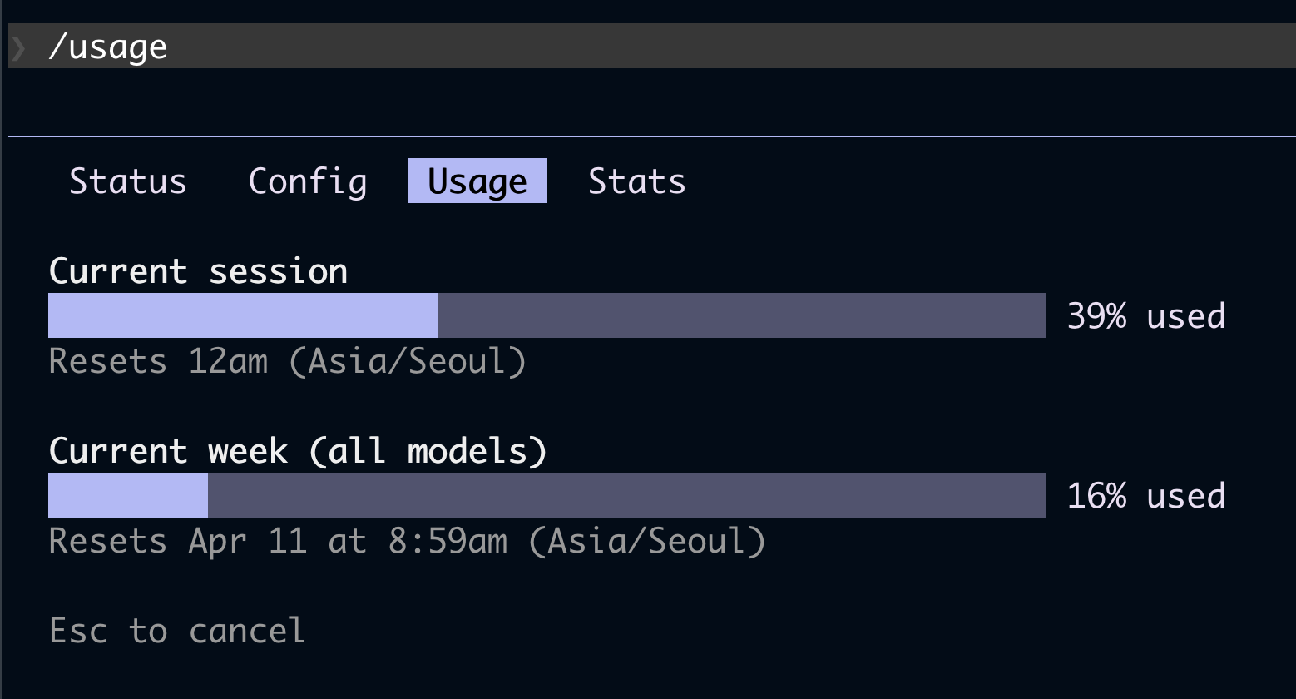Click the 'Current session' heading

tap(199, 271)
